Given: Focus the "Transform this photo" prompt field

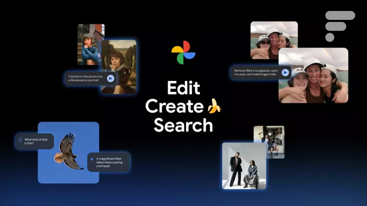Looking at the screenshot, I should point(86,78).
